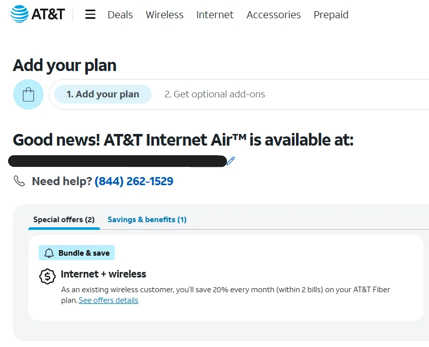
Task: Click the phone handset icon near Need help
Action: point(19,181)
